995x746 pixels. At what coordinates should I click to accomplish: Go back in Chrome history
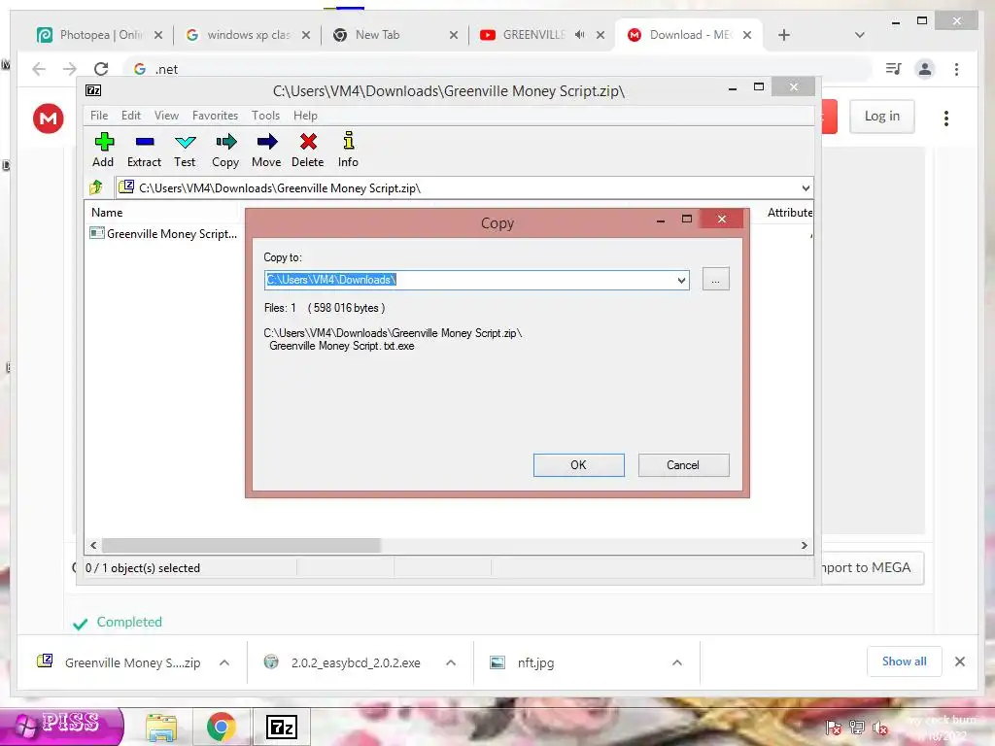(39, 69)
